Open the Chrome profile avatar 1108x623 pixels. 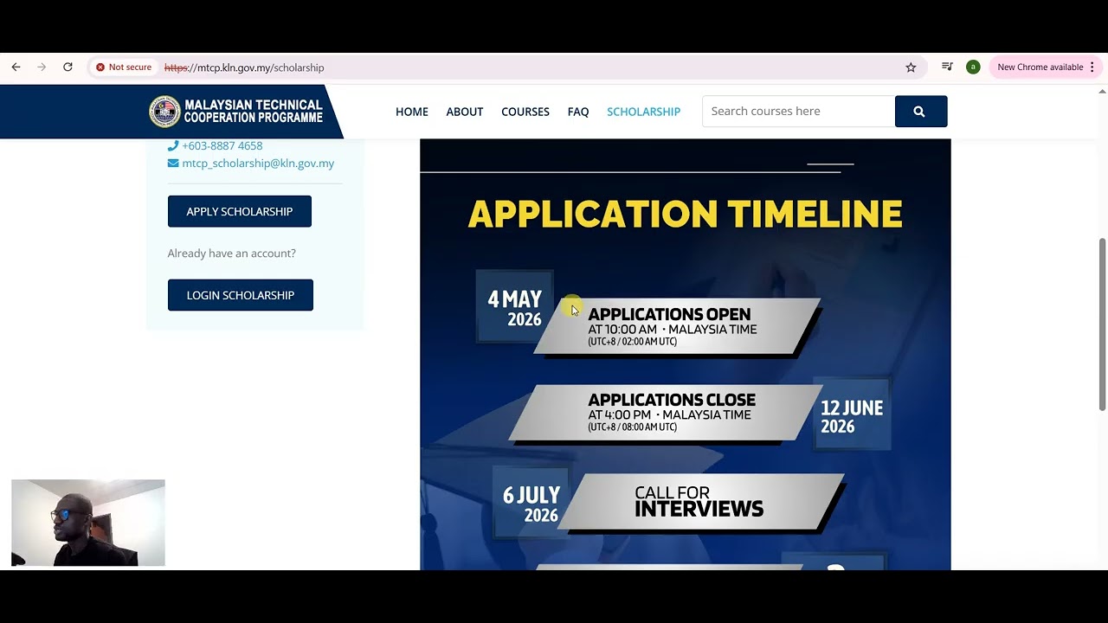click(973, 67)
